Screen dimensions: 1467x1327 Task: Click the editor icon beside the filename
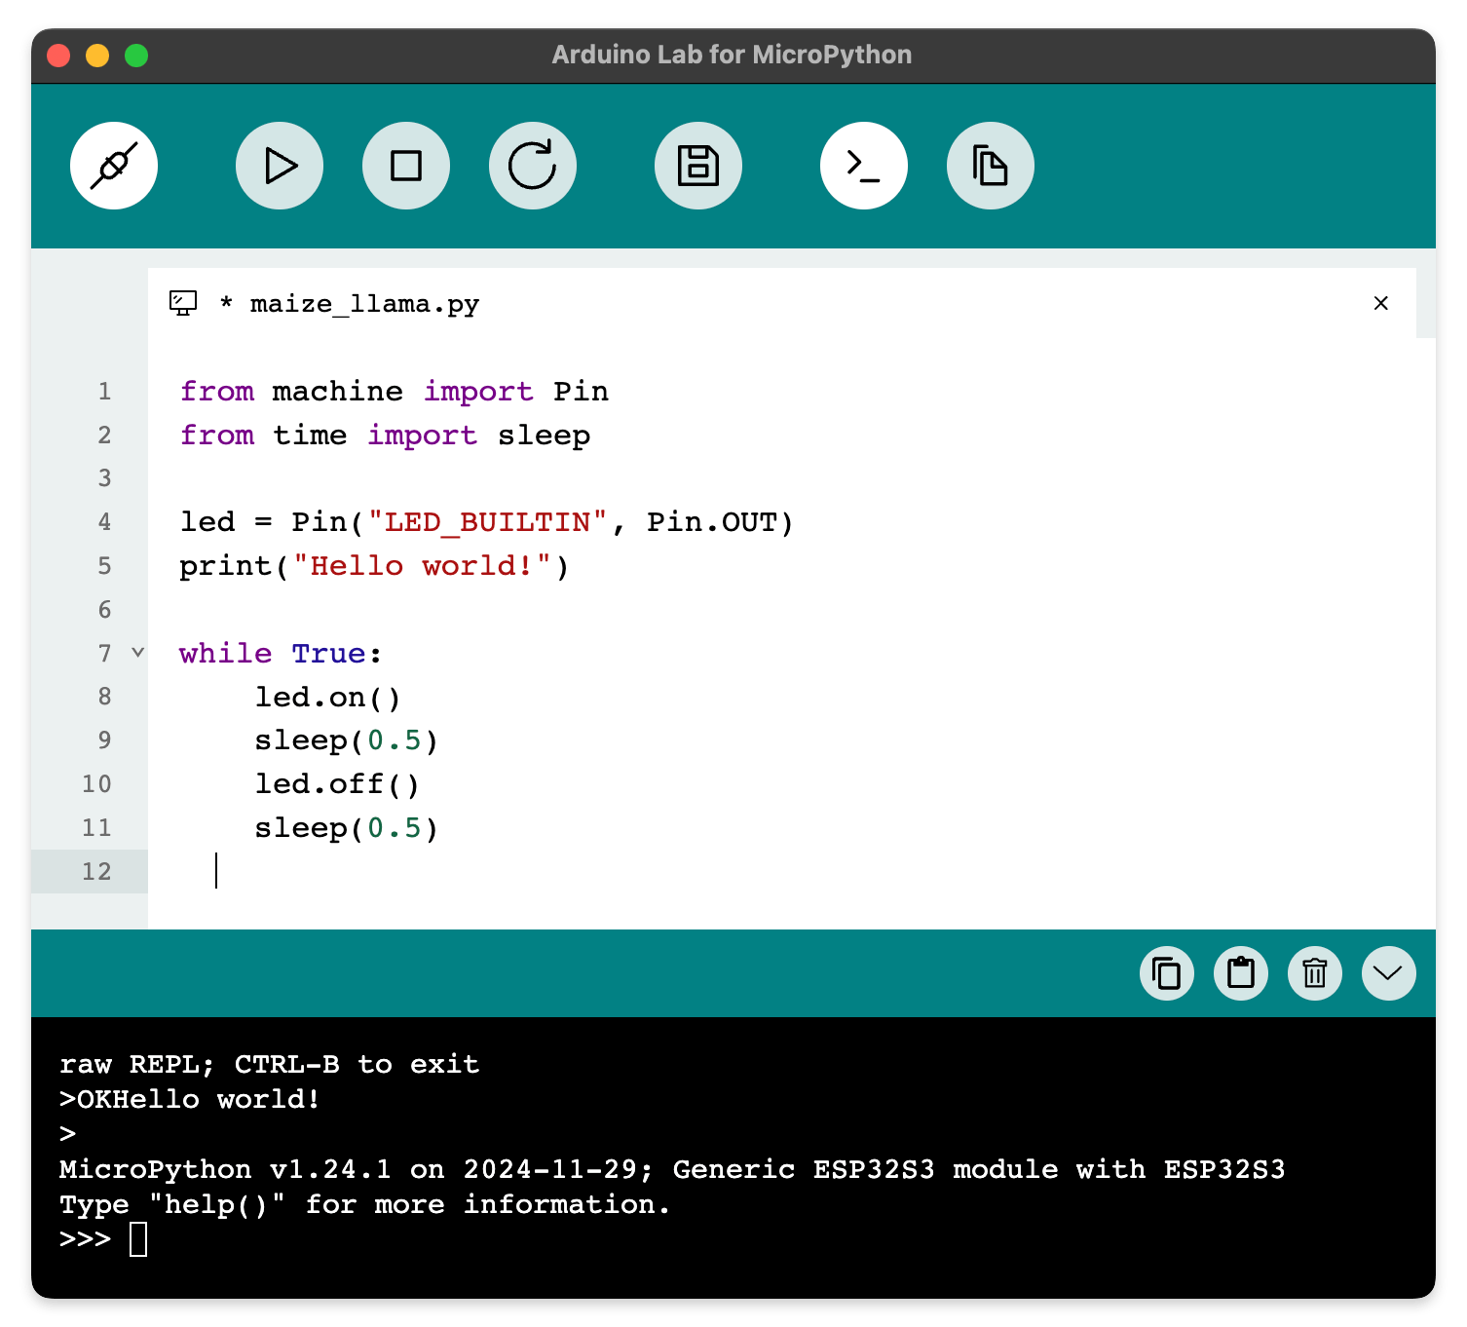click(x=183, y=303)
